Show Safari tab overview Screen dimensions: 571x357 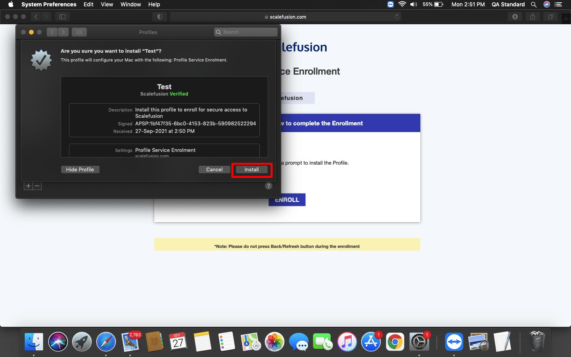coord(550,17)
